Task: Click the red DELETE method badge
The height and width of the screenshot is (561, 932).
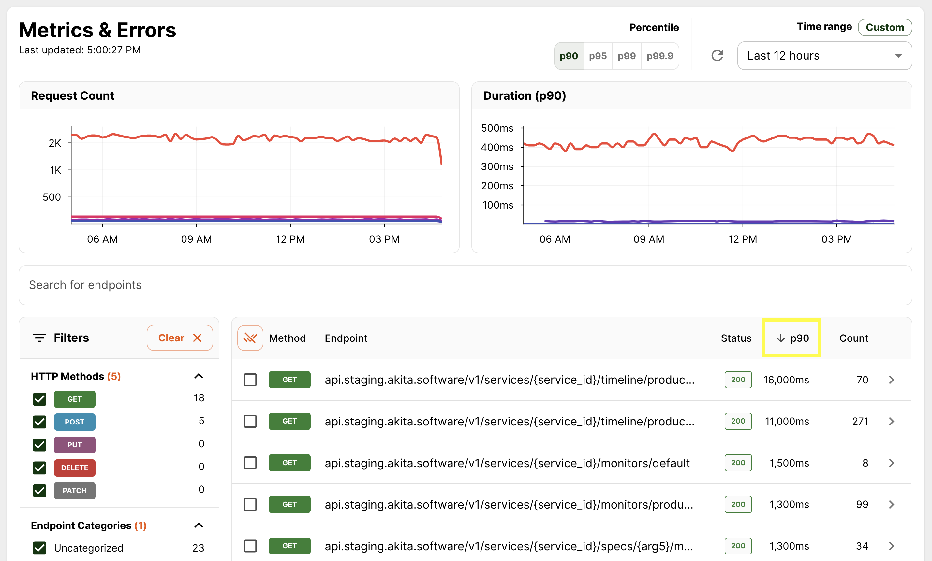Action: 75,467
